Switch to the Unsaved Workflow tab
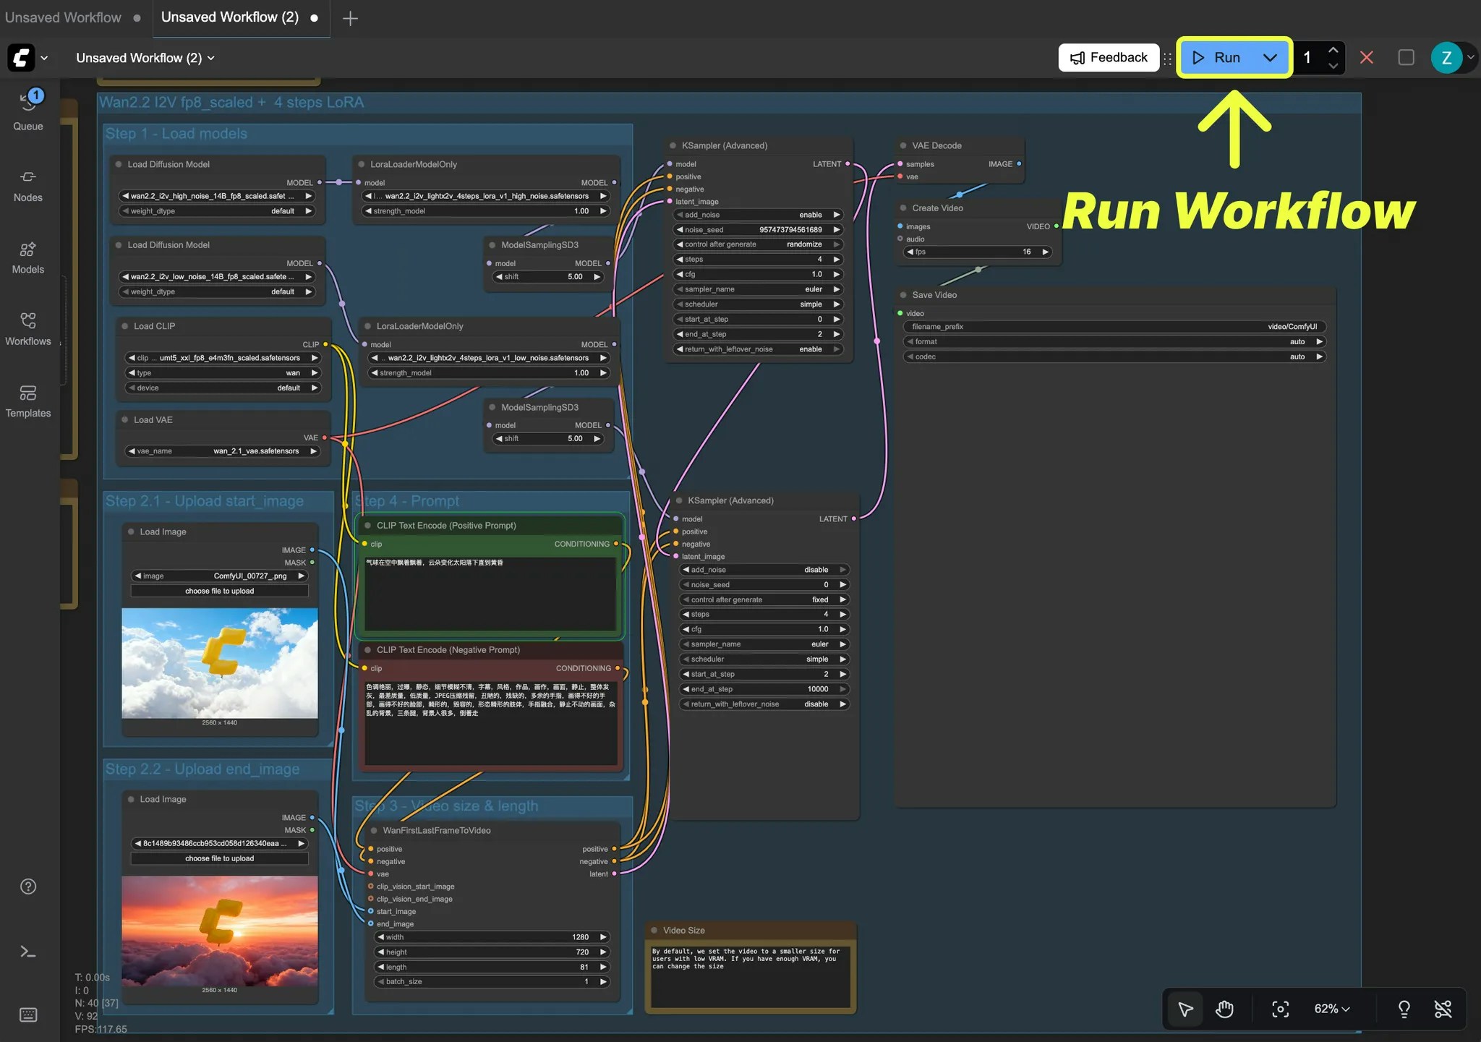Viewport: 1481px width, 1042px height. 64,17
